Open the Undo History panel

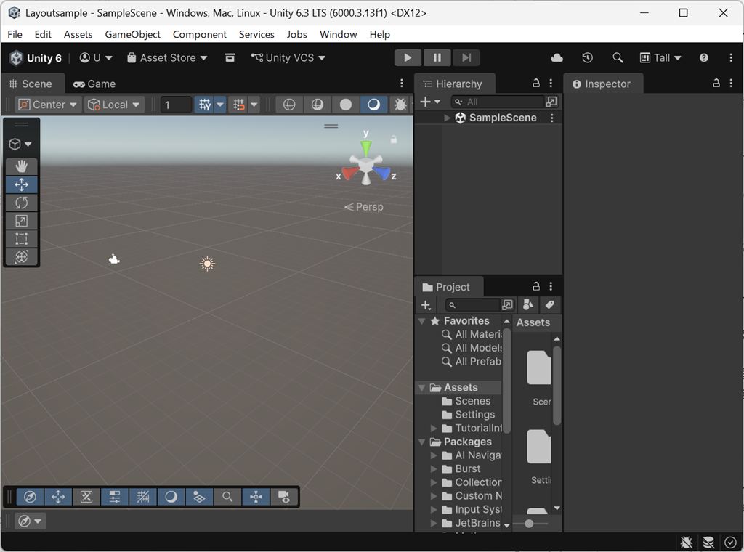pos(587,57)
